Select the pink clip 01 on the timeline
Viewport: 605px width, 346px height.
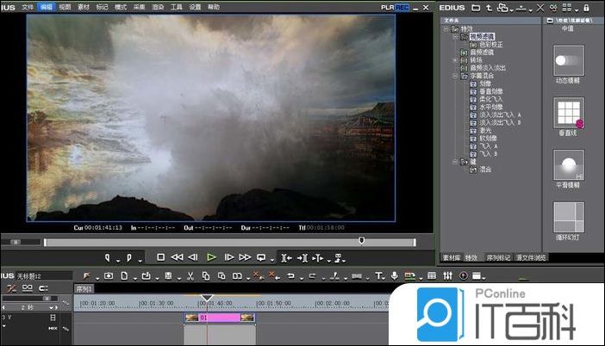[220, 318]
